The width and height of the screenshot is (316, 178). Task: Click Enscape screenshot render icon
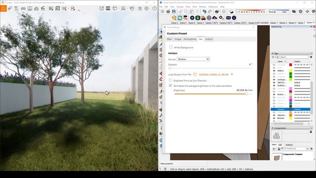tap(51, 8)
